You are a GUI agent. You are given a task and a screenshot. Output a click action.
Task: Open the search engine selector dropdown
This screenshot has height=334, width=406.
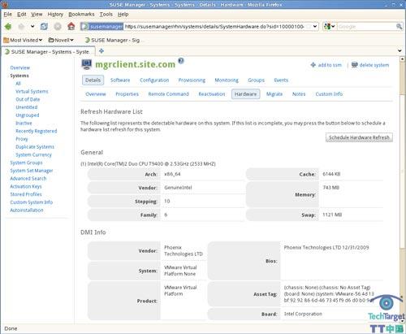pos(330,26)
